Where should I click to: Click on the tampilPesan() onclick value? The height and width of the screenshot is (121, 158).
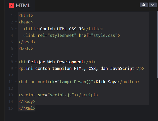click(x=75, y=82)
